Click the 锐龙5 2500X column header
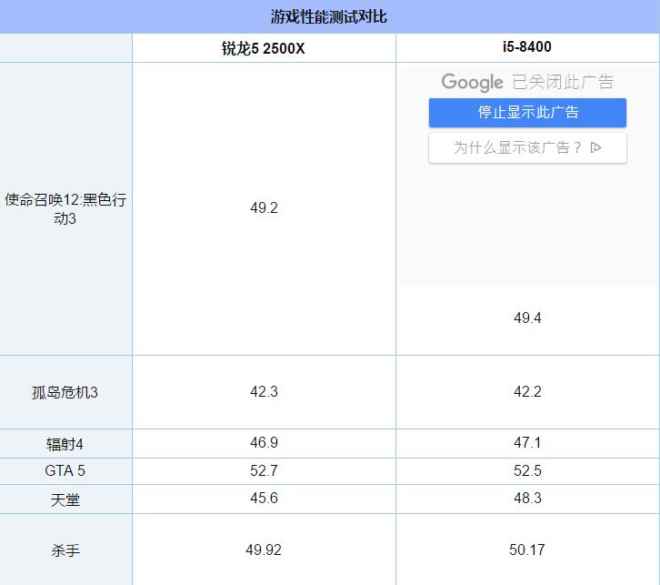This screenshot has width=660, height=585. click(x=264, y=48)
